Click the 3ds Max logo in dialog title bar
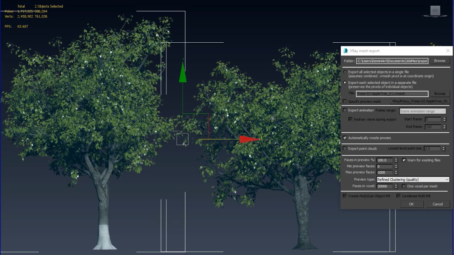 [345, 50]
